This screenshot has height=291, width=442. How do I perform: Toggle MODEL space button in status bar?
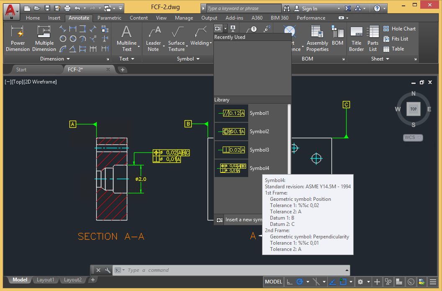(273, 281)
